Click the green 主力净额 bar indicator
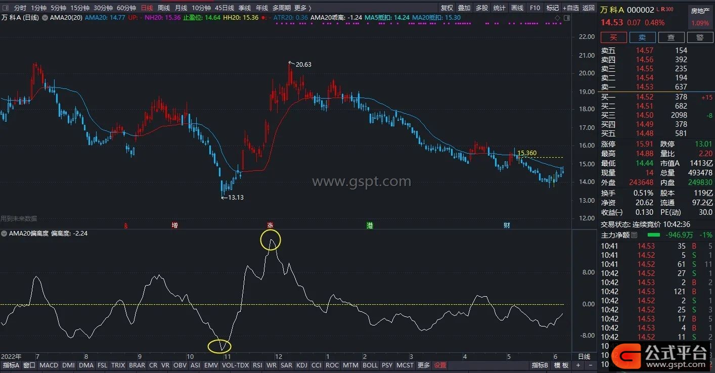 click(x=654, y=235)
